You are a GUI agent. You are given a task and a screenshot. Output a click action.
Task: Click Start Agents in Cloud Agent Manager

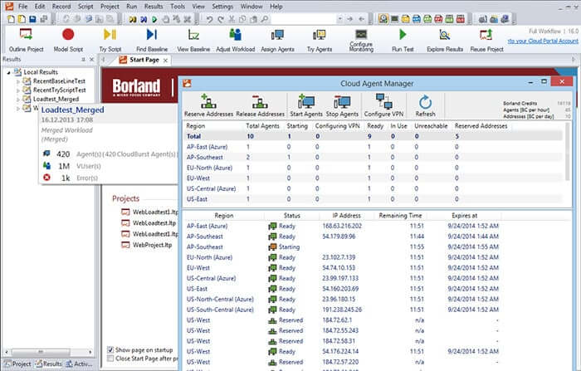306,105
